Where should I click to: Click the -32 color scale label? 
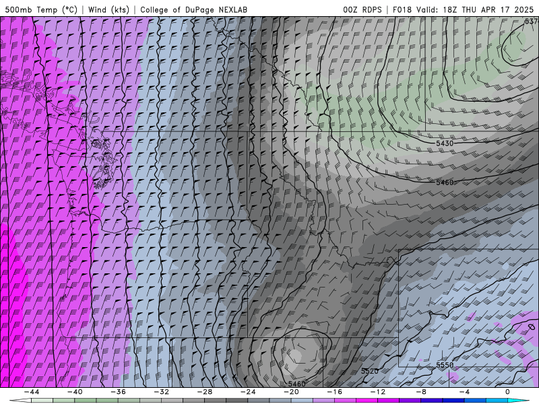pos(162,392)
